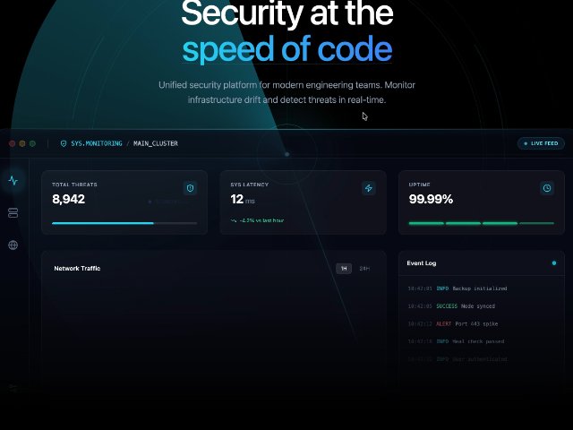Click the Uptime segmented status bar
This screenshot has height=430, width=573.
tap(481, 223)
